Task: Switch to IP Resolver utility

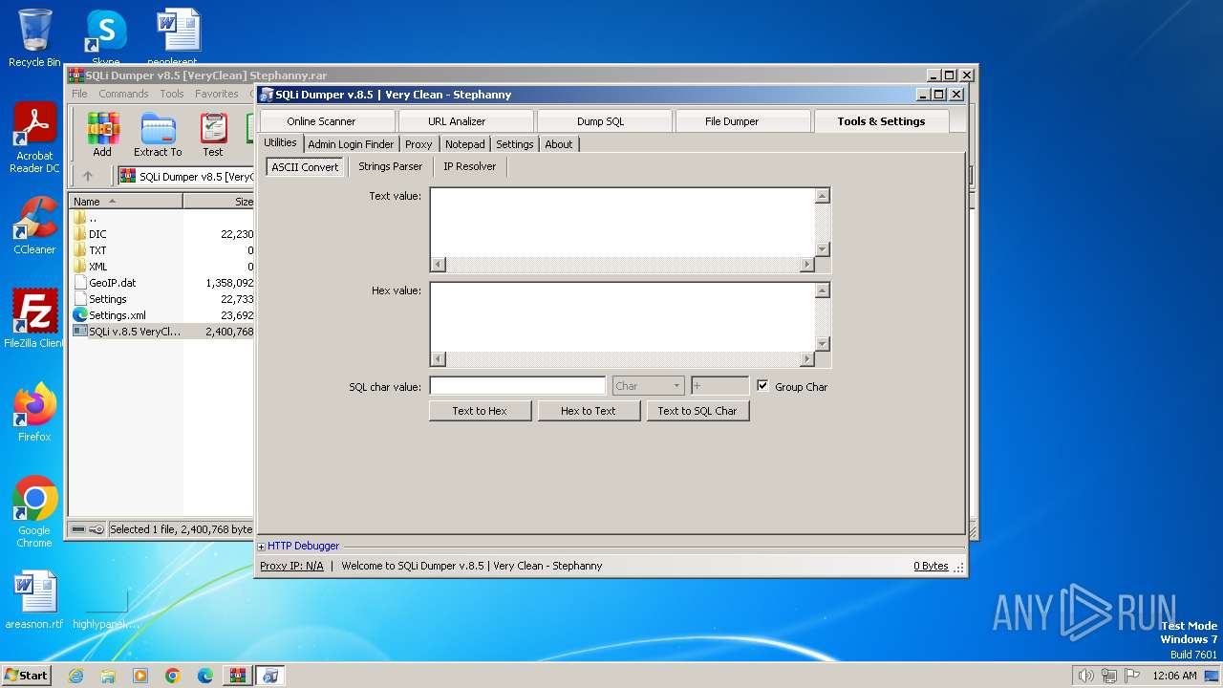Action: tap(470, 166)
